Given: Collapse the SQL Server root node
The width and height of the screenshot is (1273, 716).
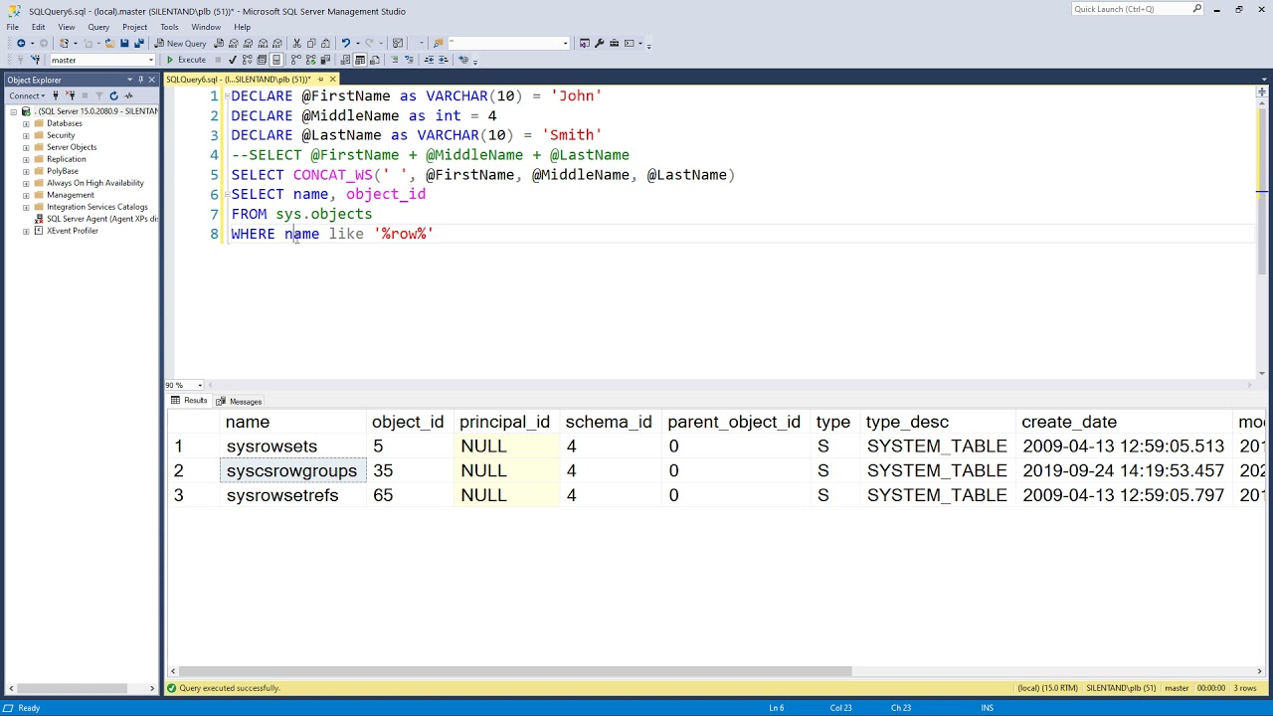Looking at the screenshot, I should (14, 111).
